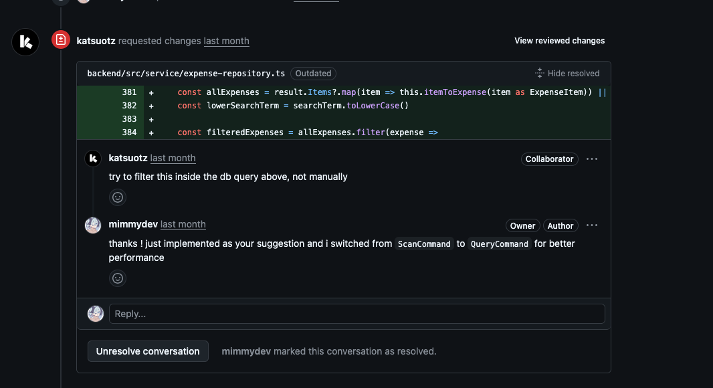The height and width of the screenshot is (388, 713).
Task: Click mimmydev's avatar in the reply comment
Action: [x=93, y=225]
